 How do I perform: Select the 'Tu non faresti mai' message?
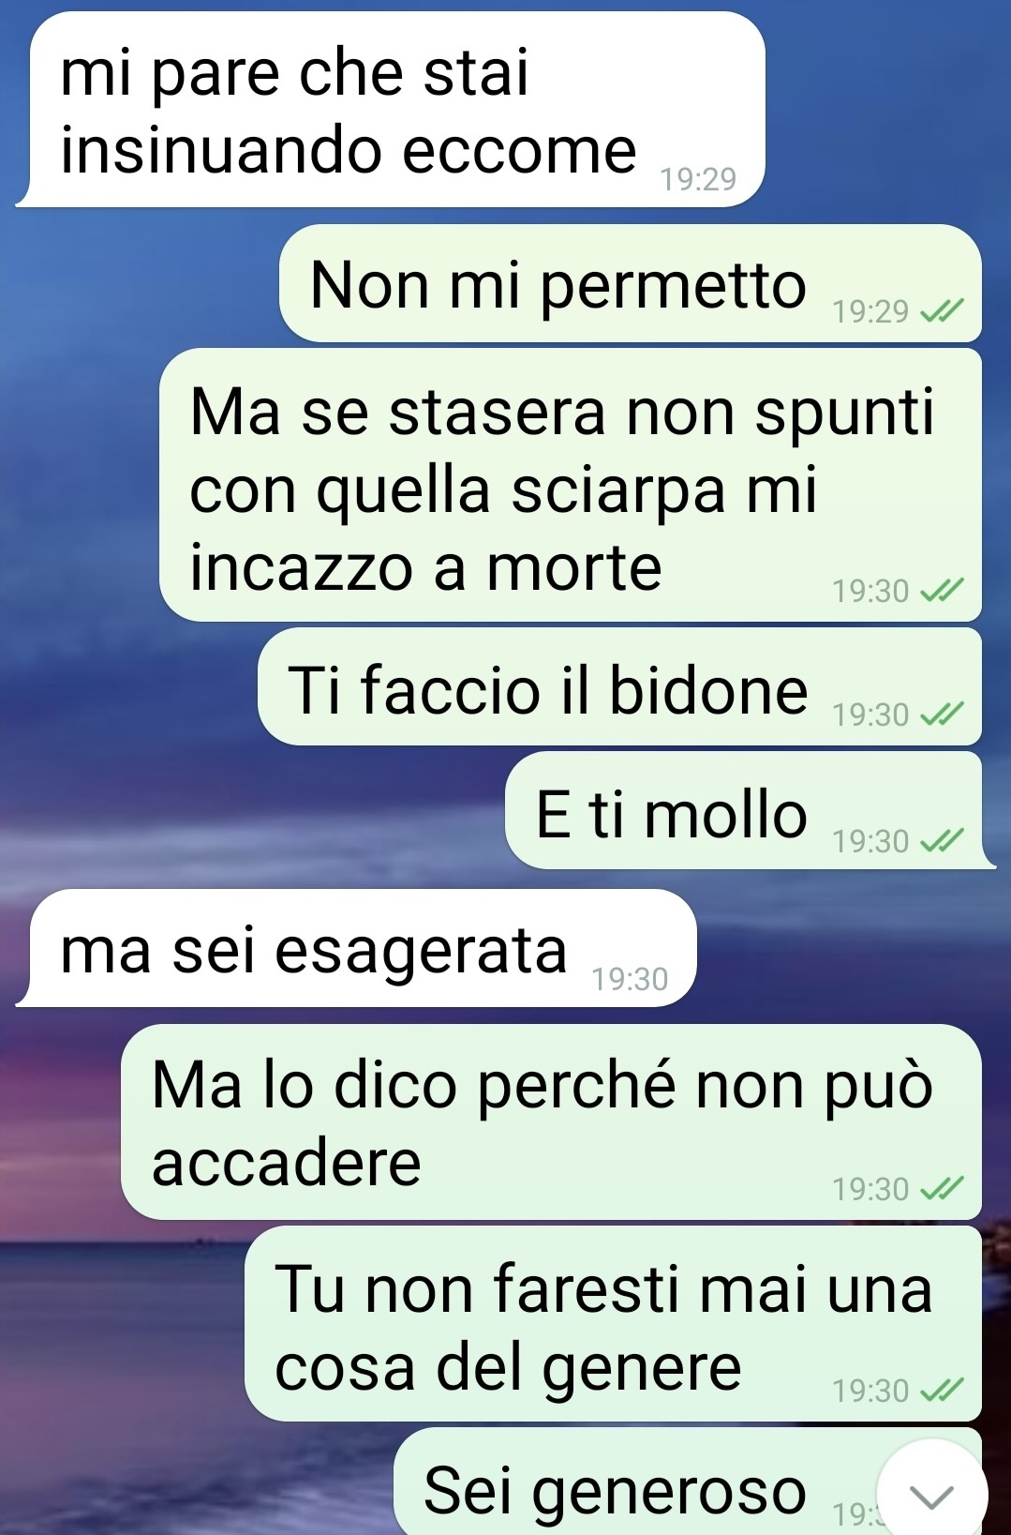pyautogui.click(x=613, y=1324)
